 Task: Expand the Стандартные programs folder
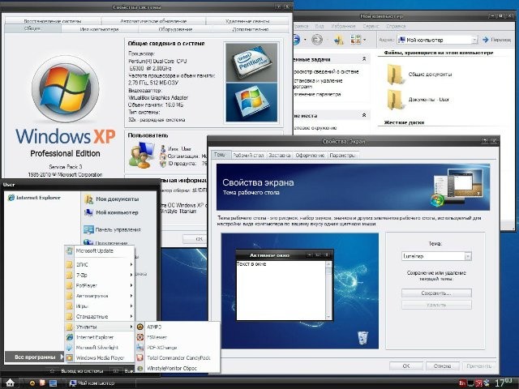click(x=100, y=316)
